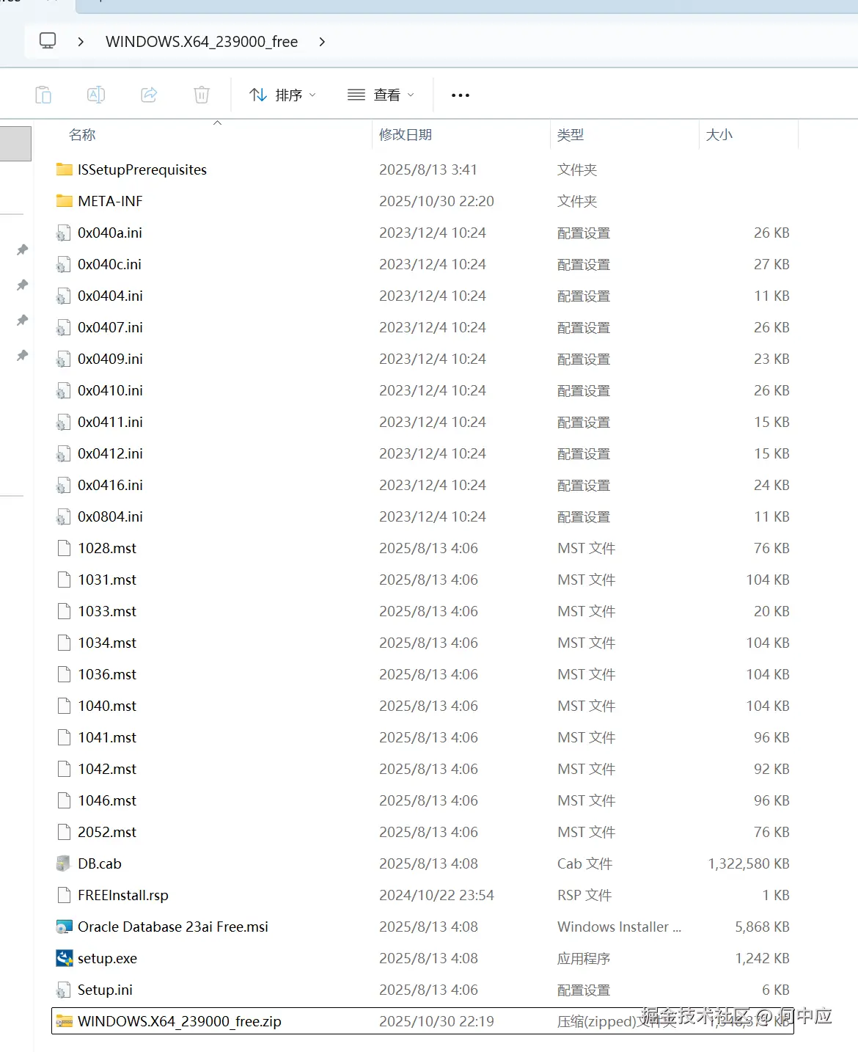Click the 应用程序 type of setup.exe
858x1052 pixels.
[x=584, y=958]
